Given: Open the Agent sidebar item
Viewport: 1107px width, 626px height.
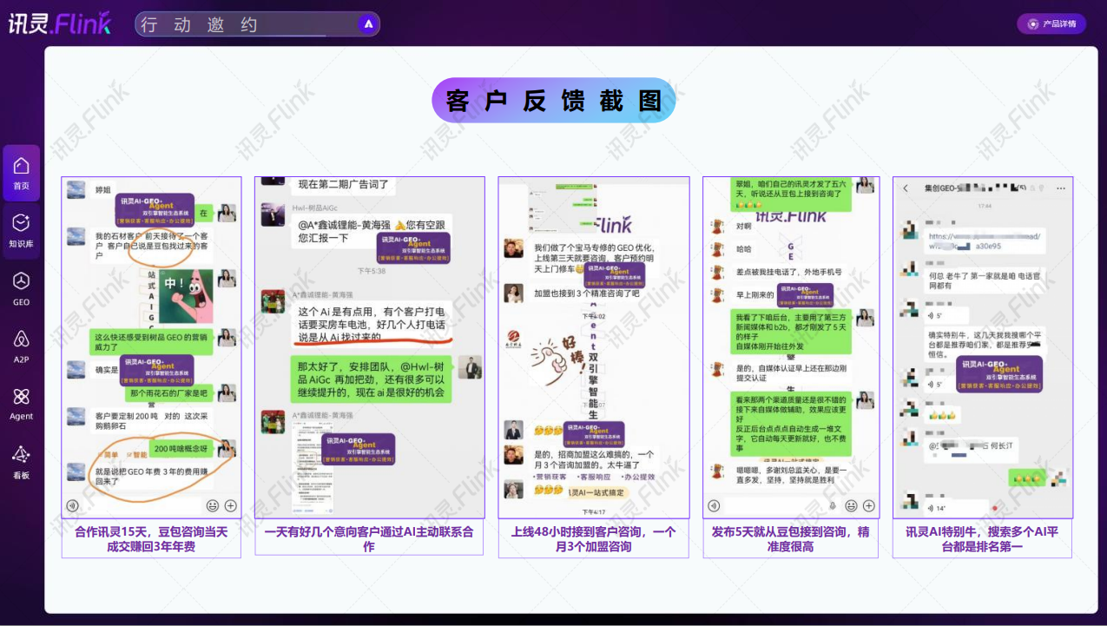Looking at the screenshot, I should 21,404.
